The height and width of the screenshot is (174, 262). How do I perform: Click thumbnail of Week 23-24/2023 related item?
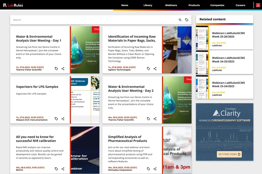(x=202, y=87)
